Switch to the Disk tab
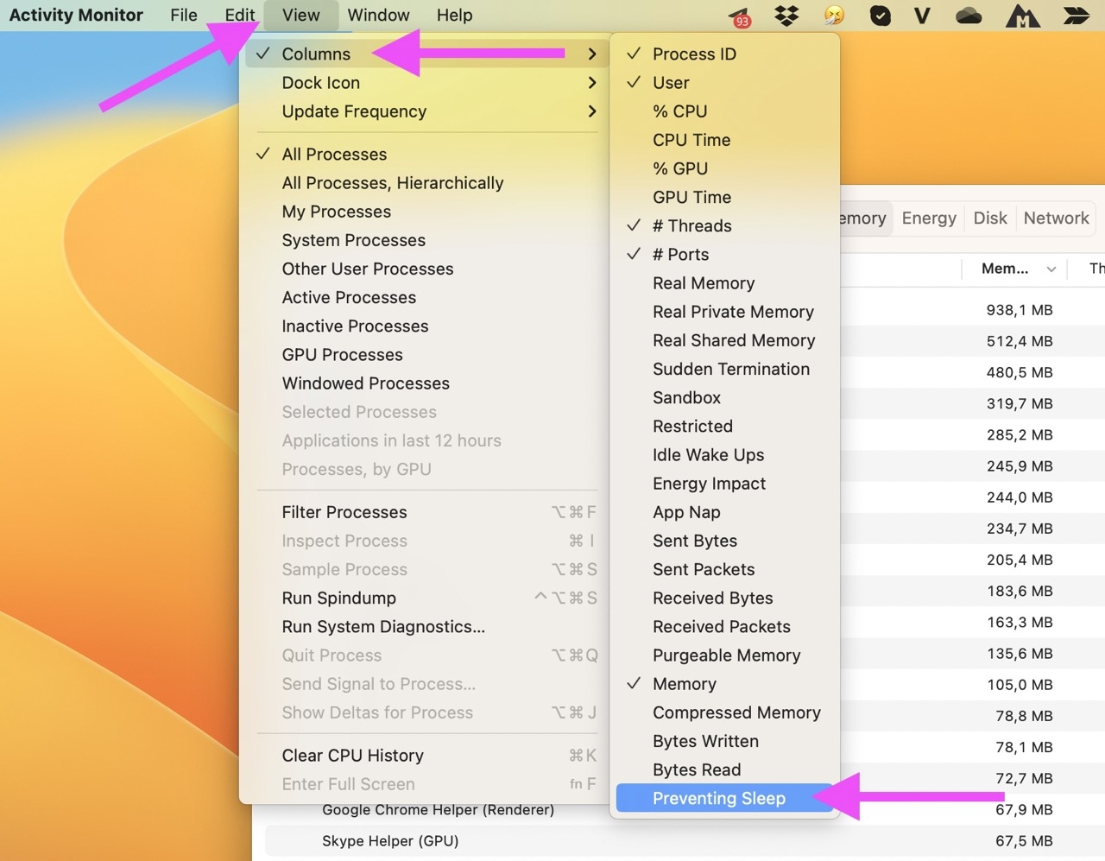The width and height of the screenshot is (1105, 861). pos(990,218)
